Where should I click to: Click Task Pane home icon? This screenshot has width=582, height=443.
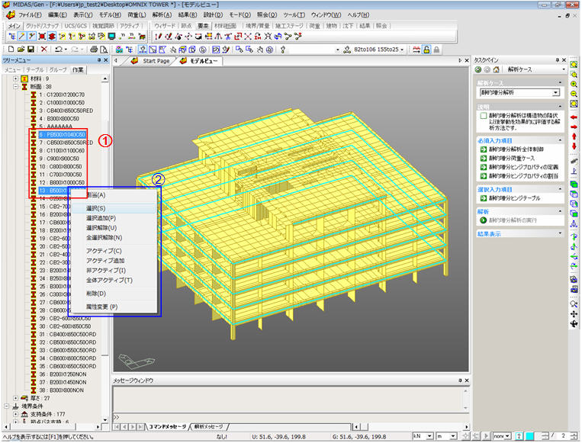496,69
